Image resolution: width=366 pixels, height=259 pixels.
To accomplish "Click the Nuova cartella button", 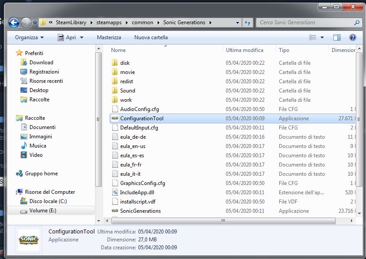I will (x=151, y=37).
